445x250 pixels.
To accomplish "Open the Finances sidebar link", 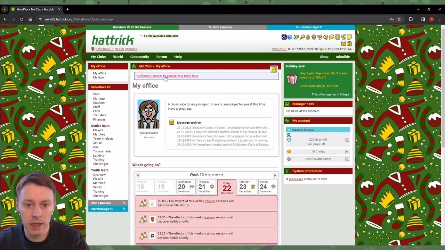I will [99, 119].
